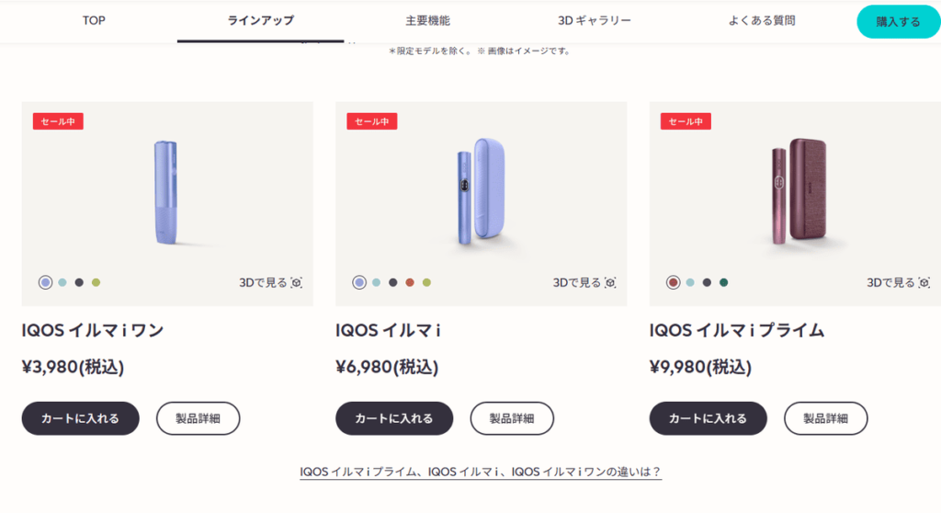Screen dimensions: 941x513
Task: Select orange-red color for IQOS イルマ i
Action: [410, 282]
